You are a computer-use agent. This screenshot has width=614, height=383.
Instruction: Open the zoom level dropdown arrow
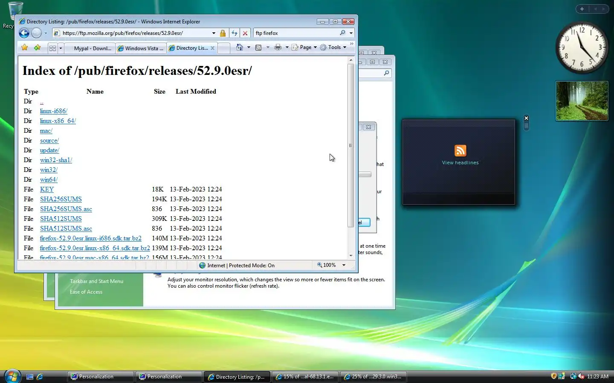(344, 265)
